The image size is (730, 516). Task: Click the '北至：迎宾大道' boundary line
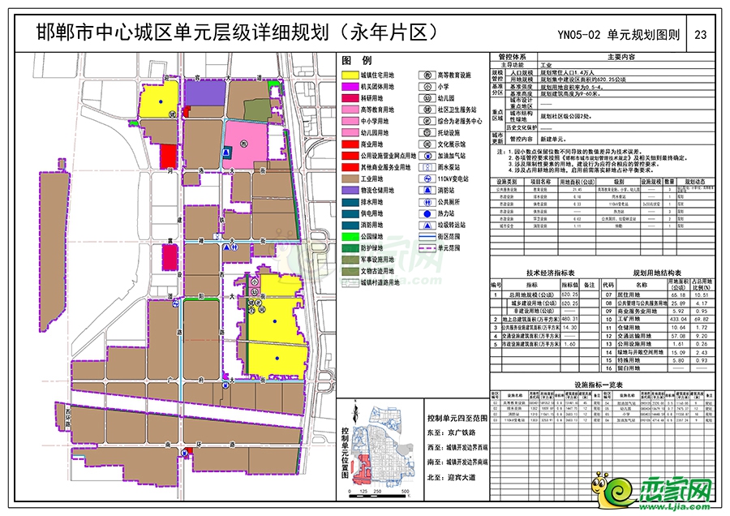tap(452, 478)
